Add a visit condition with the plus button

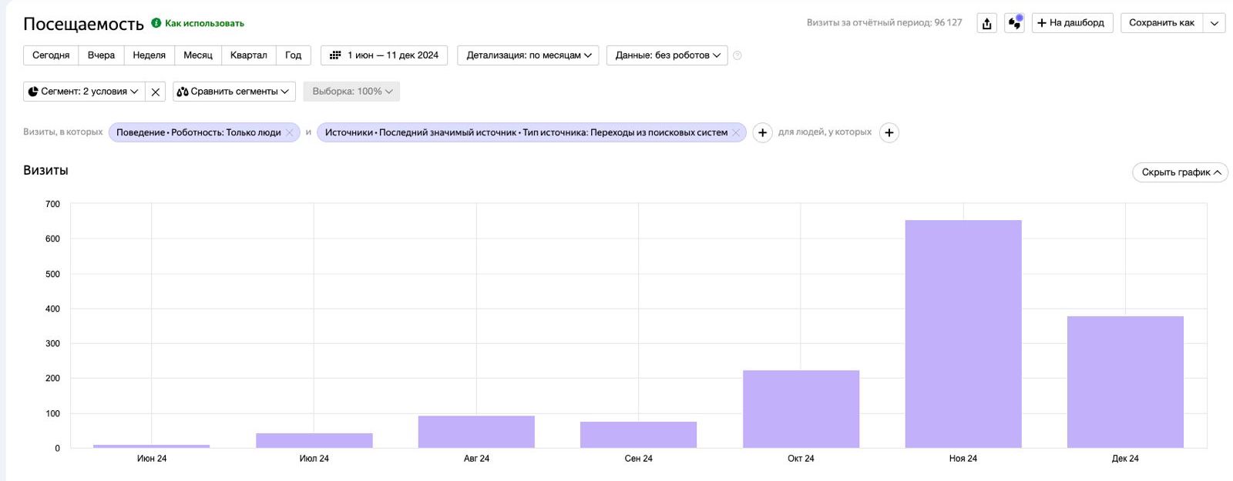click(762, 132)
